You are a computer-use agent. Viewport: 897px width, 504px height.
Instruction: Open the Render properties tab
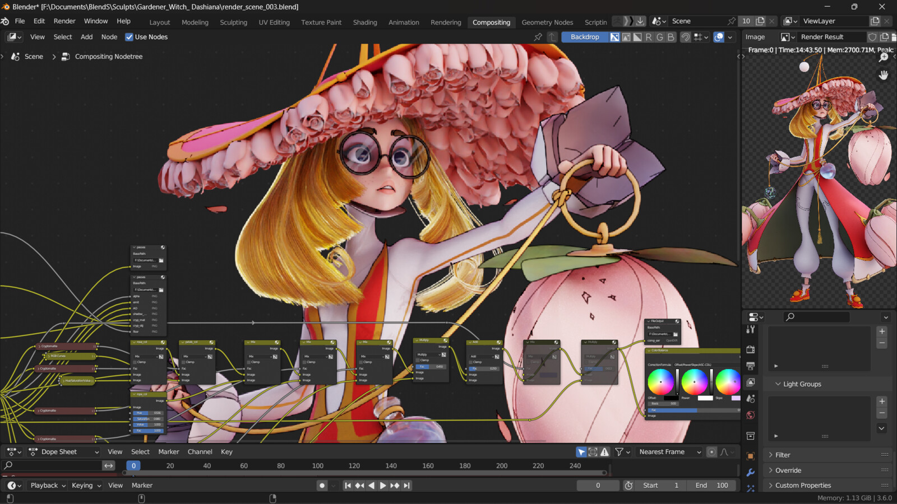(751, 349)
